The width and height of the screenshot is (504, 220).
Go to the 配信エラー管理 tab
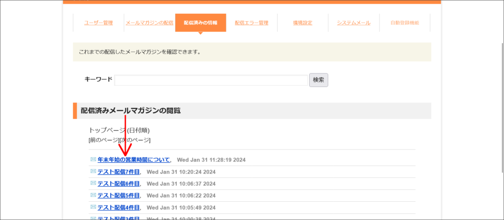point(252,23)
